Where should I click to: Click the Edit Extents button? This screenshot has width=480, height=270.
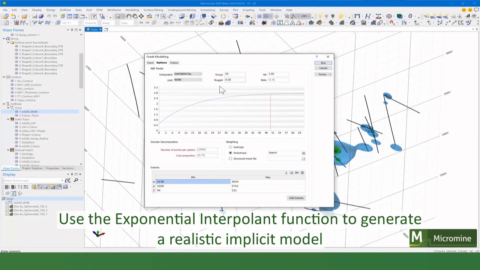296,198
